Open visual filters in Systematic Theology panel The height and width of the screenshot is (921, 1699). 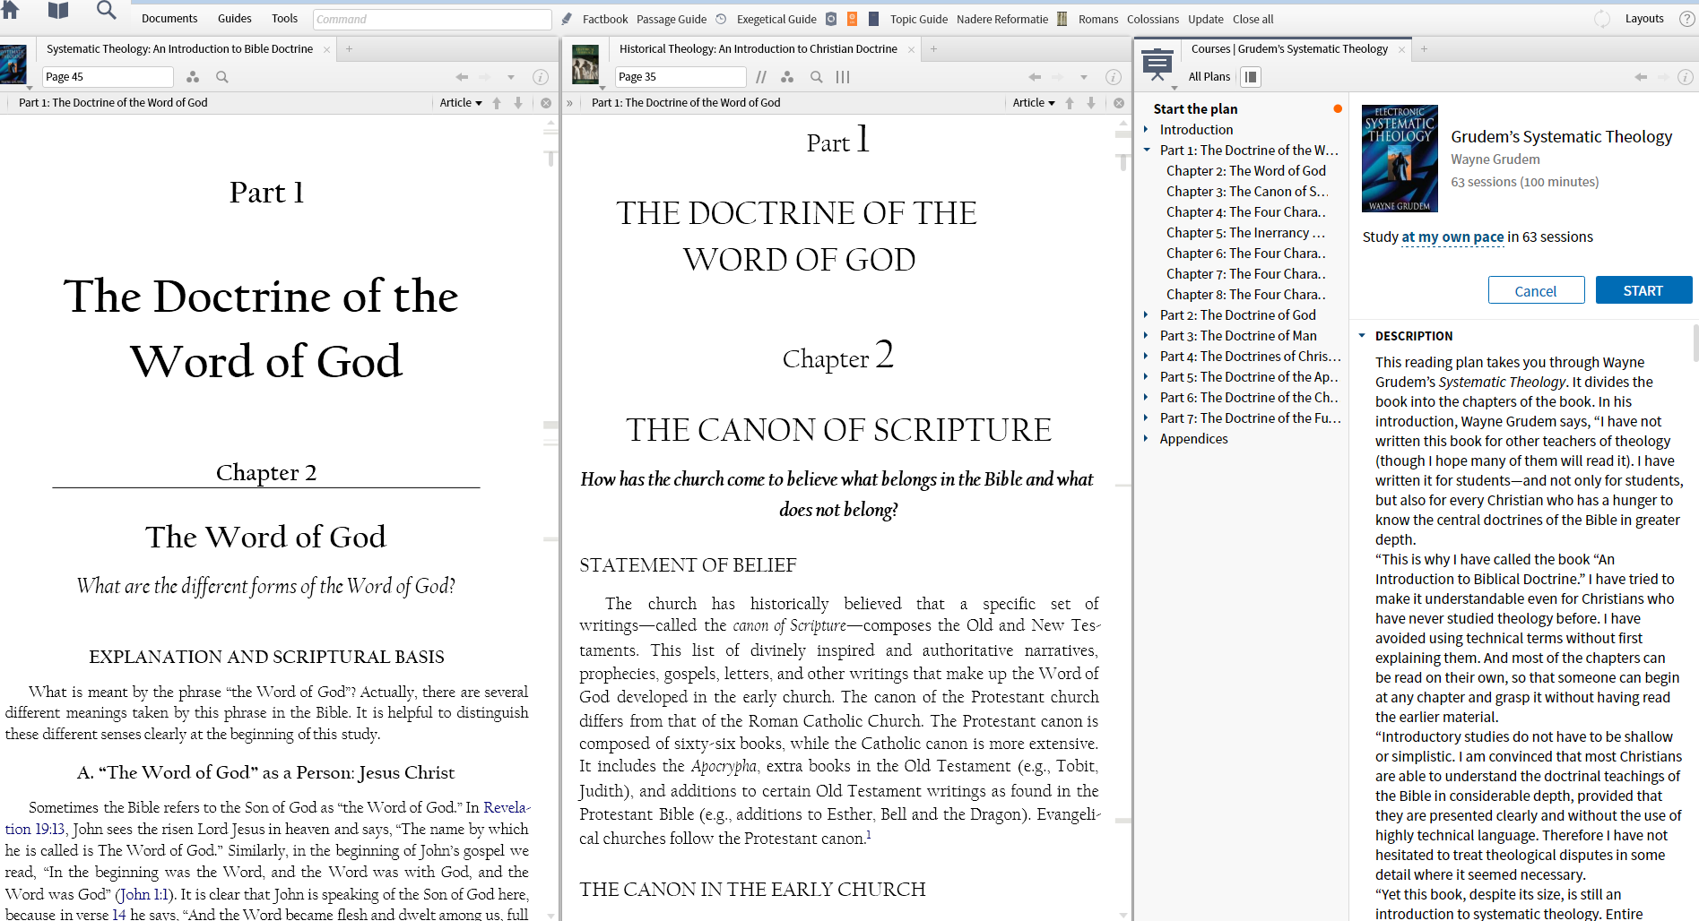193,77
